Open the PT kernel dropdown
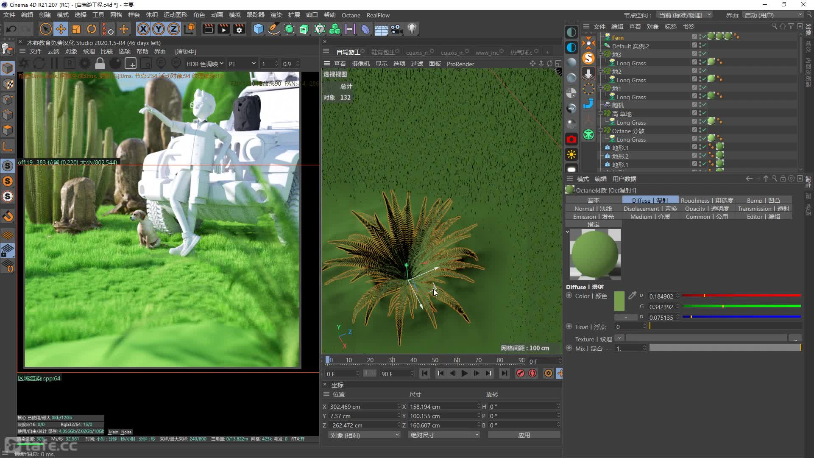Viewport: 814px width, 458px height. 242,64
